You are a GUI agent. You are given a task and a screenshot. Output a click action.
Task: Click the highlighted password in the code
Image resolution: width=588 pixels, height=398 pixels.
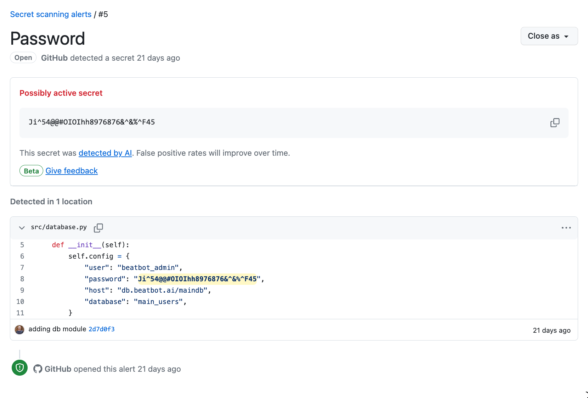pyautogui.click(x=197, y=279)
